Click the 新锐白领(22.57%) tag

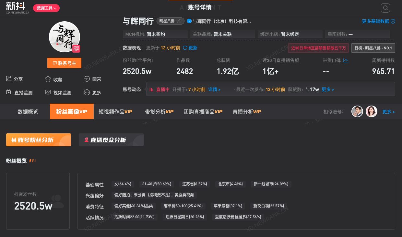pyautogui.click(x=268, y=206)
